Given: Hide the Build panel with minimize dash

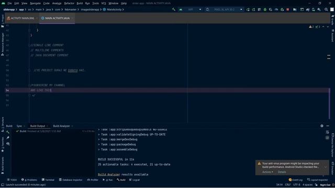Looking at the screenshot, I should point(328,126).
